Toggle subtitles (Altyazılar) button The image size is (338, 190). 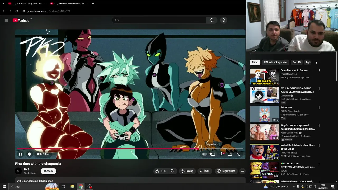[213, 154]
